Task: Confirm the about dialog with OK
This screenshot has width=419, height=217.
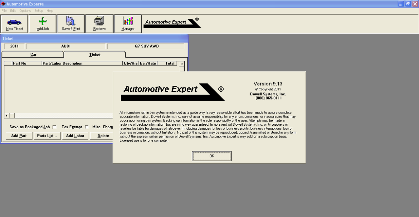Action: (x=212, y=156)
